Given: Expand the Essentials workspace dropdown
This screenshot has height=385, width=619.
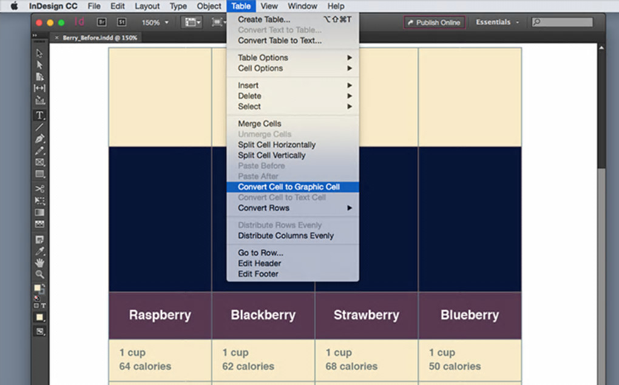Looking at the screenshot, I should point(498,22).
